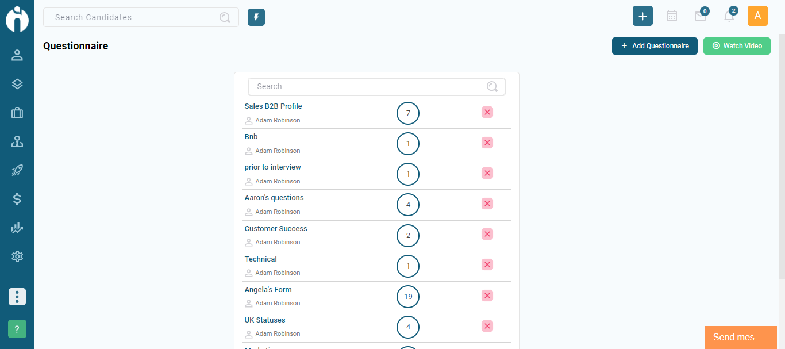Open the Bnb questionnaire
This screenshot has height=349, width=785.
click(251, 137)
